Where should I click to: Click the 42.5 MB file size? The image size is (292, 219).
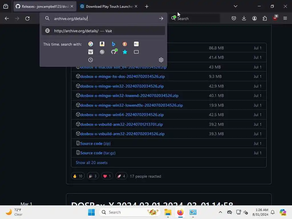(x=216, y=115)
